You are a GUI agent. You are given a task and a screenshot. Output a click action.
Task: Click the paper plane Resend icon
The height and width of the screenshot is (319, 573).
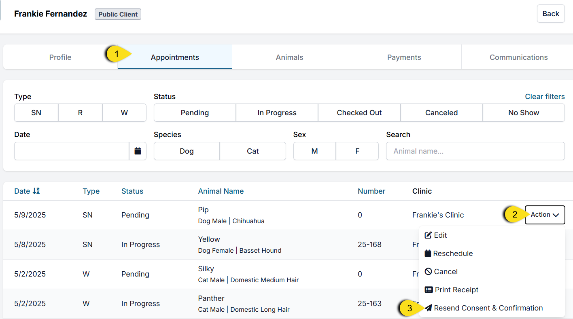point(428,308)
